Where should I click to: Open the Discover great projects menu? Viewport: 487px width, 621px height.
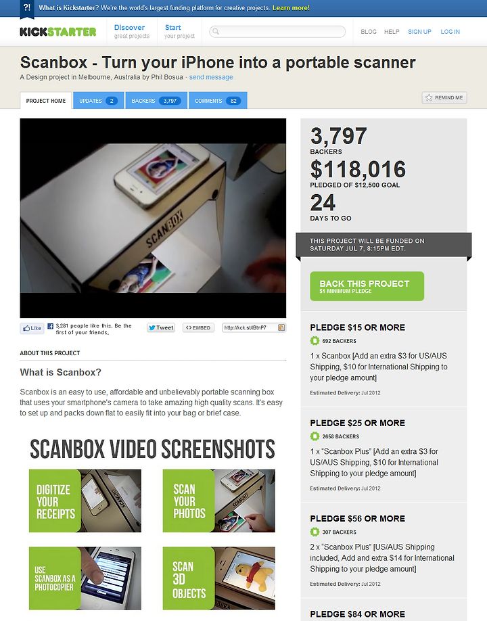(131, 32)
